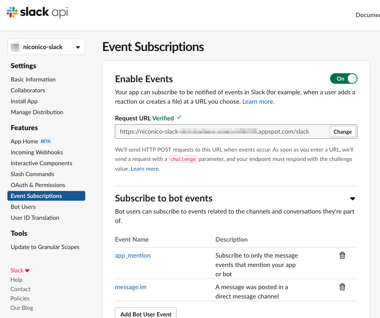Open Manage Distribution settings
The height and width of the screenshot is (318, 380).
[x=37, y=112]
